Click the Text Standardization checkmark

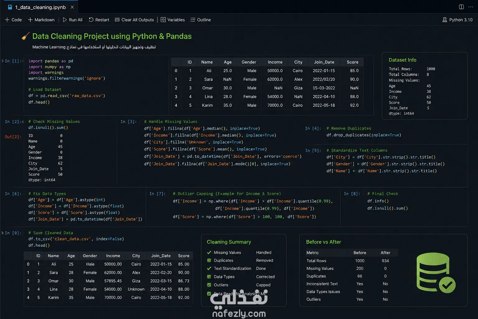209,268
